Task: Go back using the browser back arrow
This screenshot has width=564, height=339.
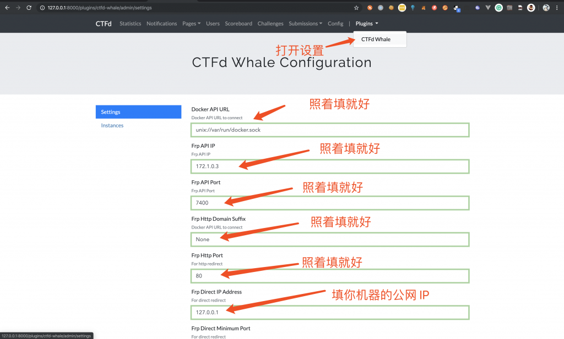Action: [7, 8]
